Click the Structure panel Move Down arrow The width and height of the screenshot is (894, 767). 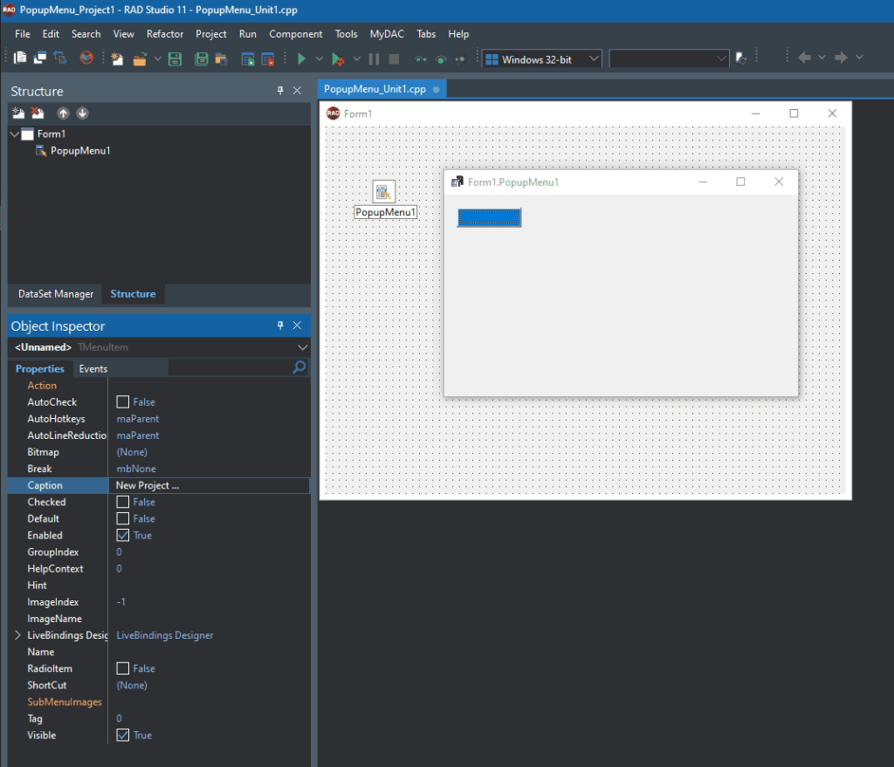(x=83, y=113)
